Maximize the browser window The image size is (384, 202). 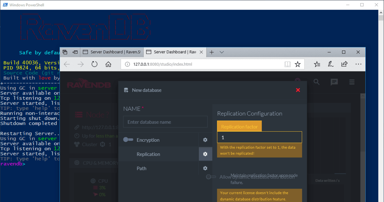pyautogui.click(x=344, y=52)
